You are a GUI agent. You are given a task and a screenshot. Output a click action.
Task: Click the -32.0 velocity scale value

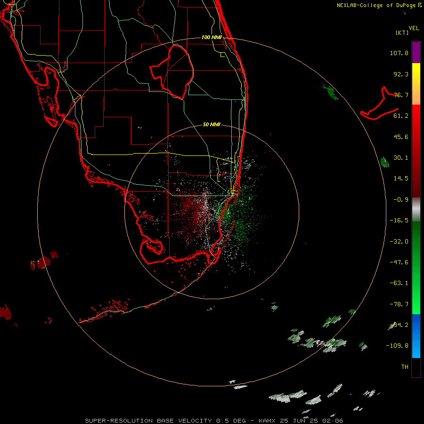pyautogui.click(x=399, y=242)
